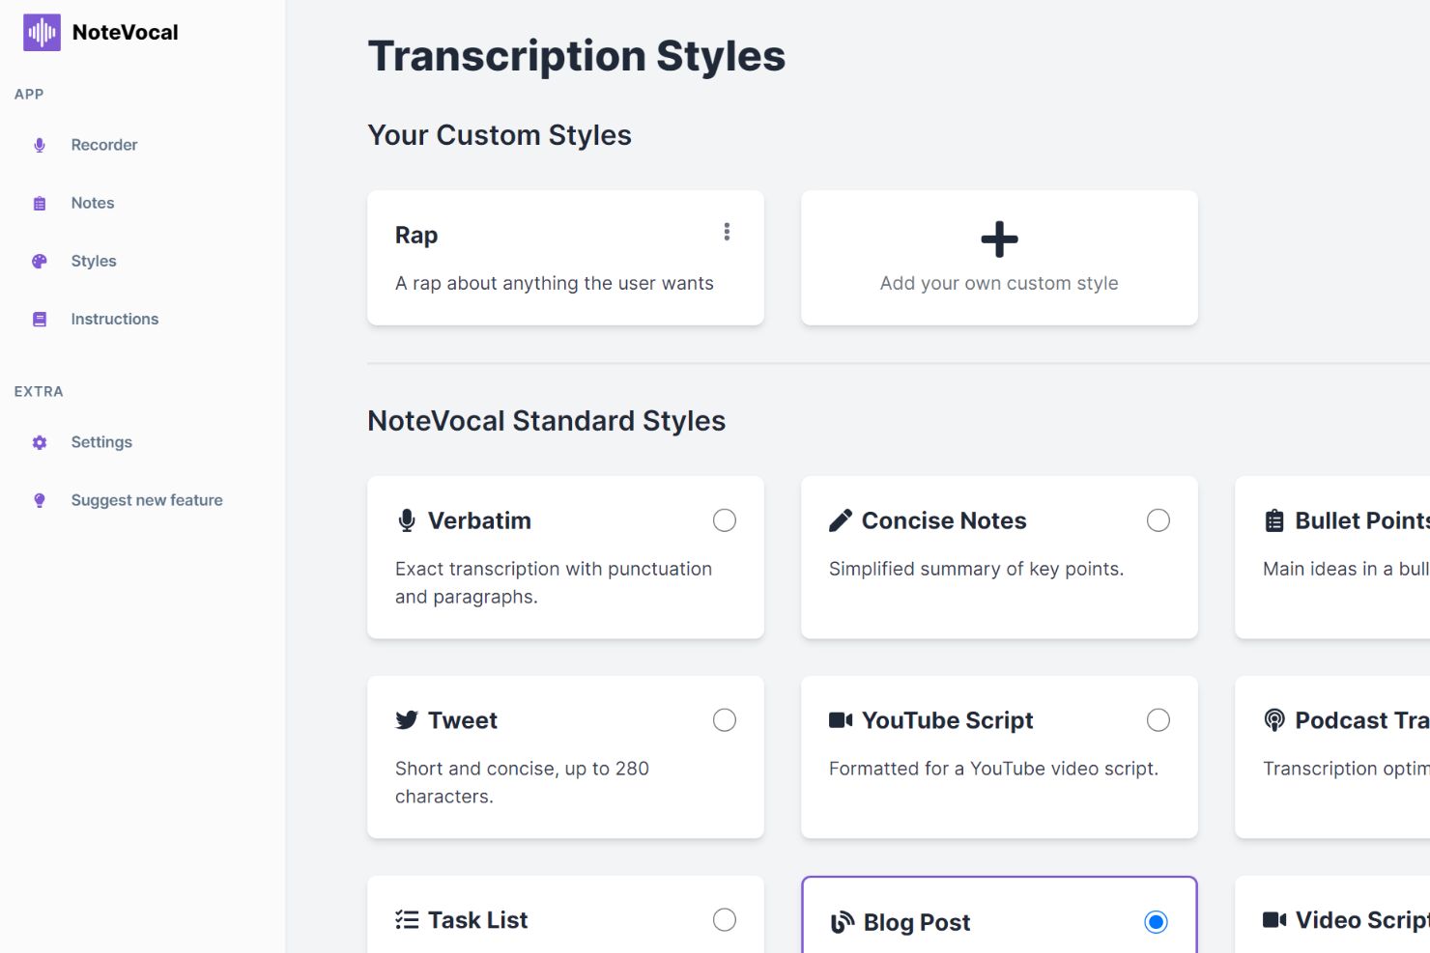
Task: Select the YouTube Script radio button
Action: pos(1158,720)
